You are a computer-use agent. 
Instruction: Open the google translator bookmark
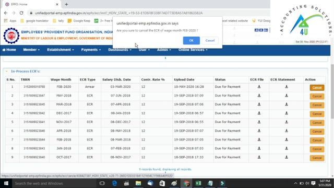point(34,21)
